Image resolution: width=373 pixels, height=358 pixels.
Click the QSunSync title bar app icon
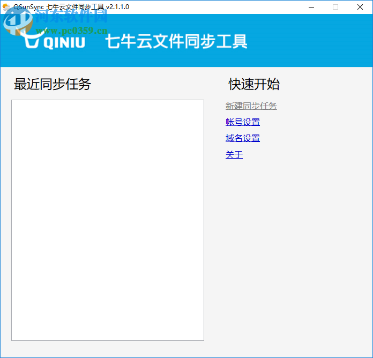pyautogui.click(x=6, y=7)
